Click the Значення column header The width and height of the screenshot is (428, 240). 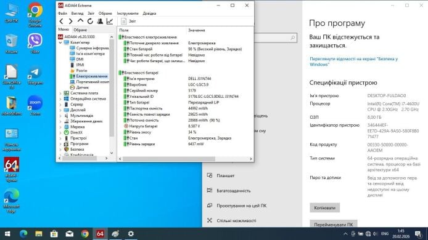[x=220, y=30]
